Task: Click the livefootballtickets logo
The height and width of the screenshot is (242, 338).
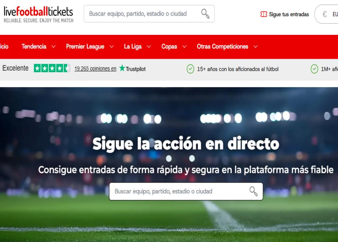Action: 38,15
